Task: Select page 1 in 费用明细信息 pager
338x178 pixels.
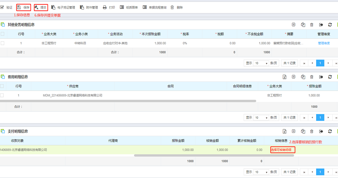Action: click(x=320, y=118)
